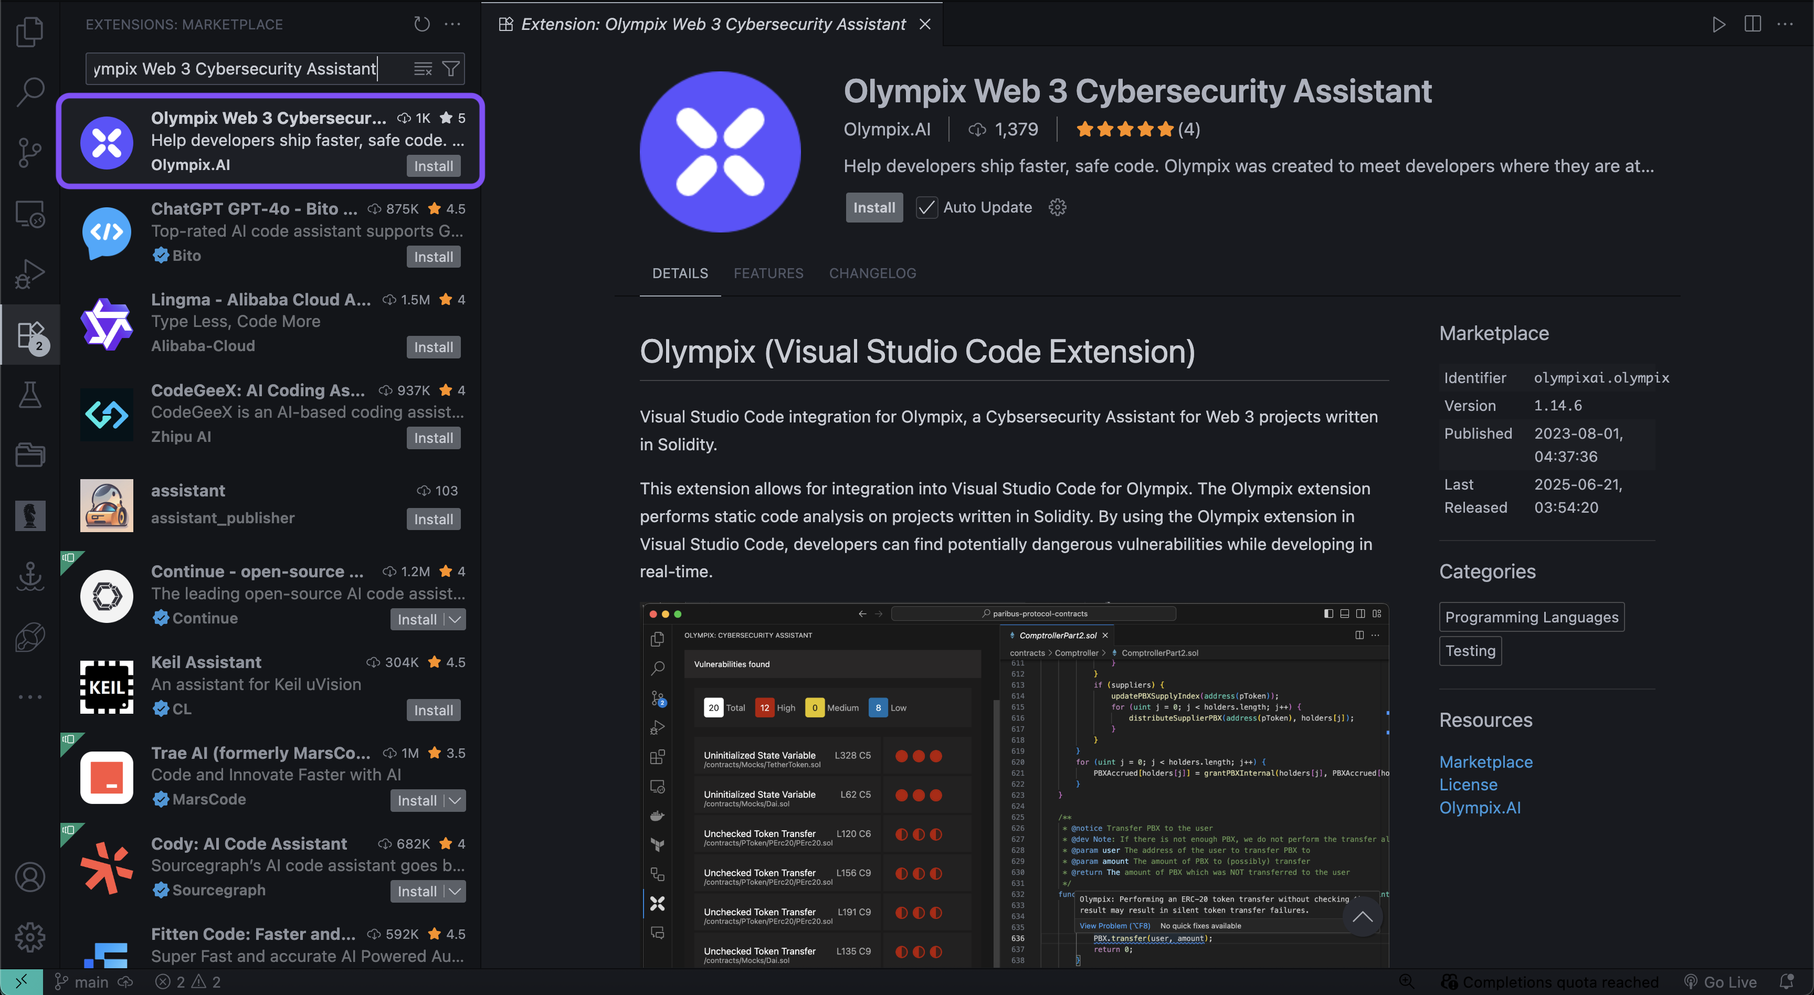Clear extensions search results

(x=423, y=68)
